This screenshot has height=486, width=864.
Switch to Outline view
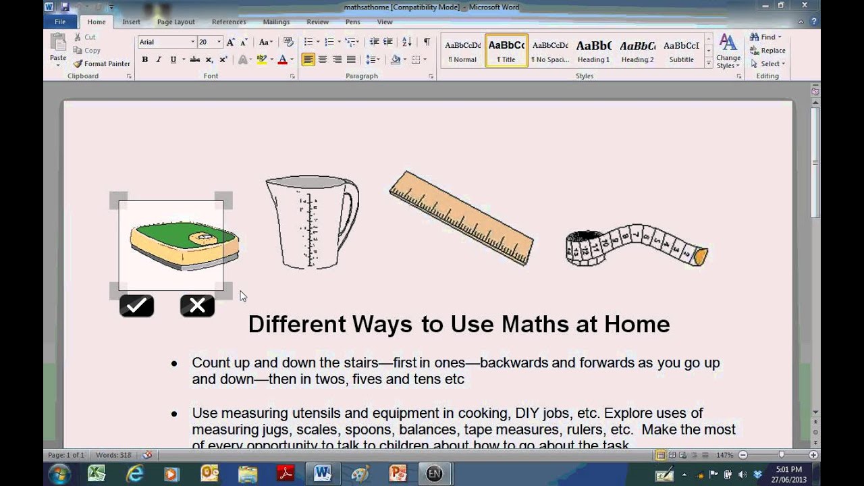[693, 455]
